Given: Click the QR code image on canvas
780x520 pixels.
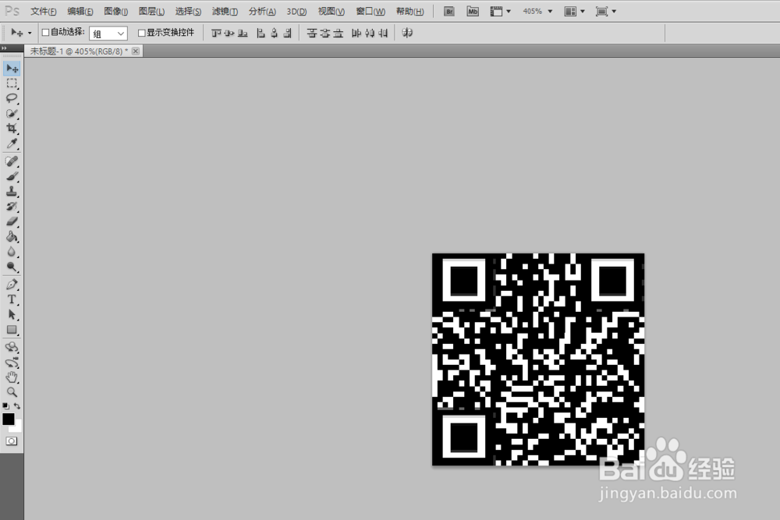Looking at the screenshot, I should click(x=538, y=359).
